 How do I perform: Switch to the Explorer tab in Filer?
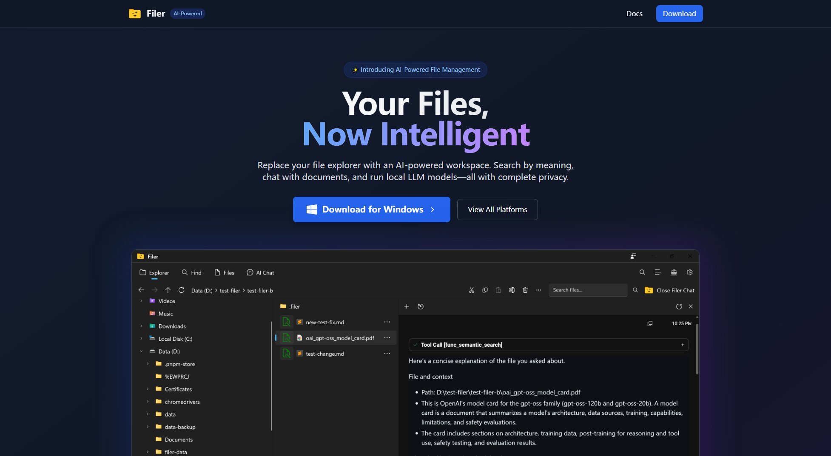(x=154, y=273)
